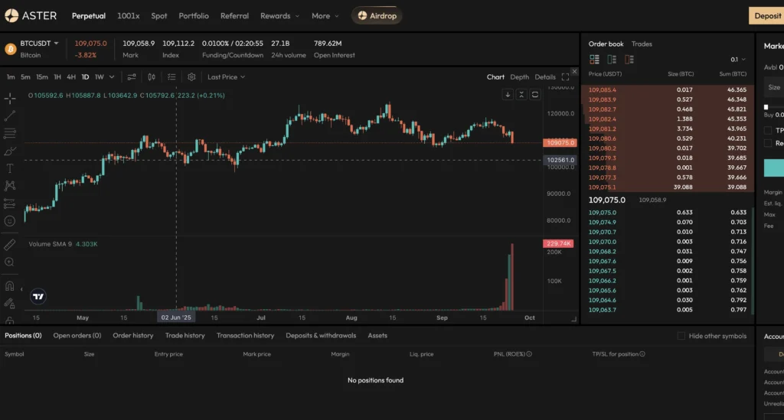784x420 pixels.
Task: Click the ASTER logo
Action: point(31,15)
